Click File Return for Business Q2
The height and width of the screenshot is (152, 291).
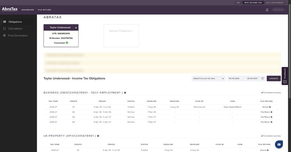(x=266, y=112)
